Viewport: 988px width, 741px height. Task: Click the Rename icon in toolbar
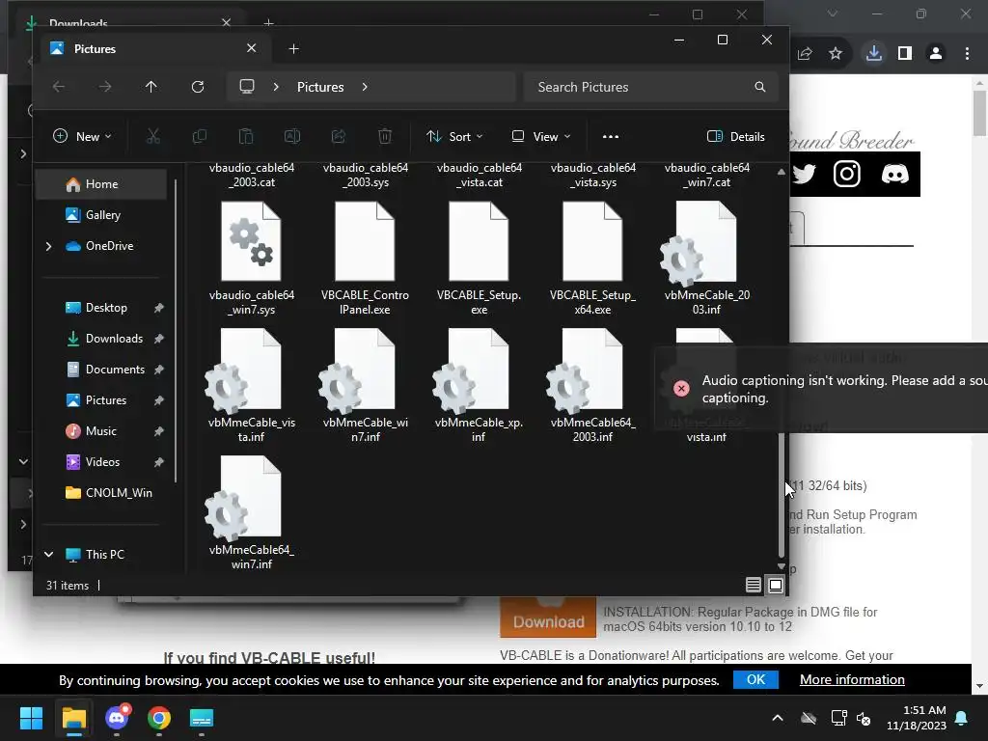click(292, 136)
